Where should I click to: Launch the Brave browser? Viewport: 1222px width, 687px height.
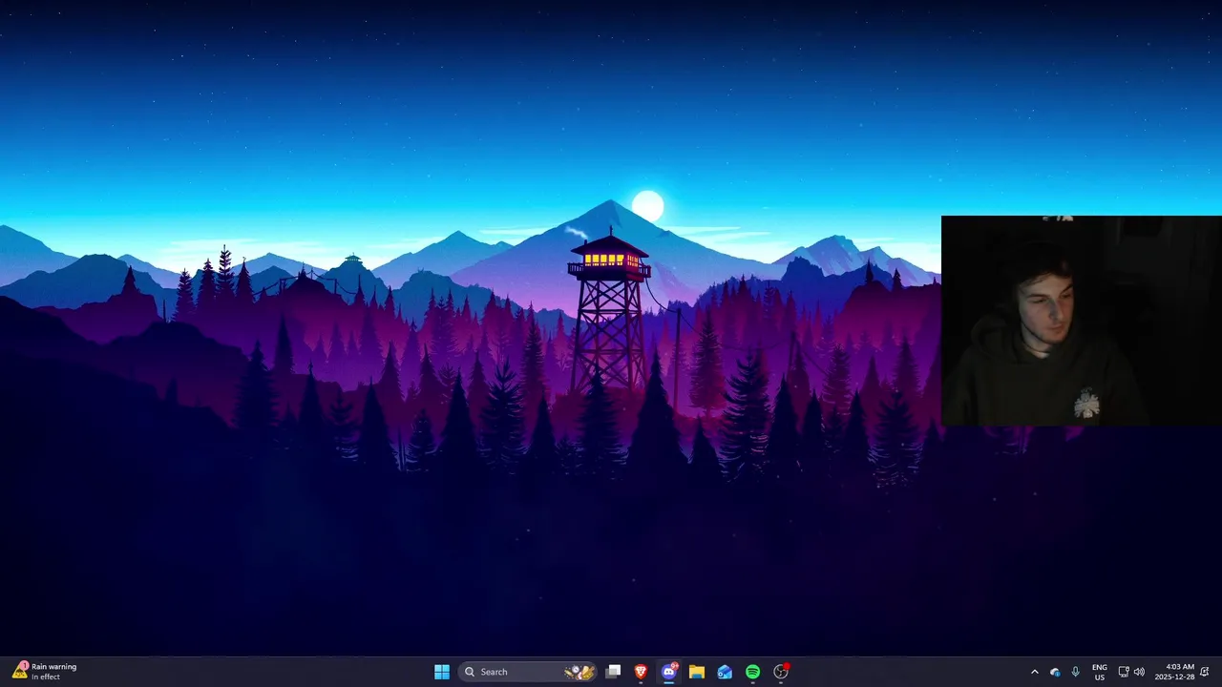coord(641,672)
